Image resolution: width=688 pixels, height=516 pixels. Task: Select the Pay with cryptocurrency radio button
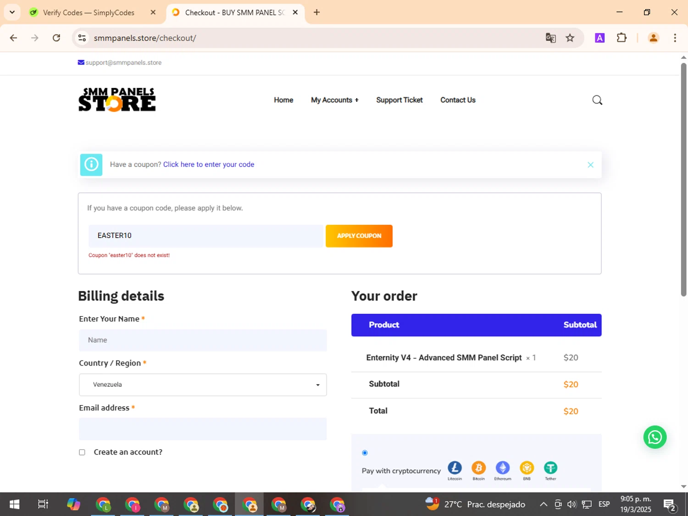pyautogui.click(x=365, y=453)
